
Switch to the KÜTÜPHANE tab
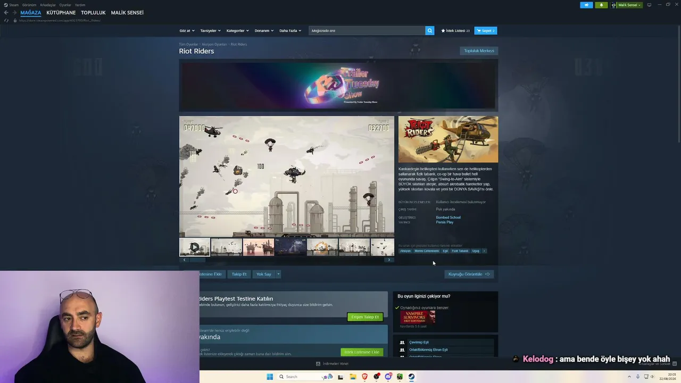(x=61, y=13)
